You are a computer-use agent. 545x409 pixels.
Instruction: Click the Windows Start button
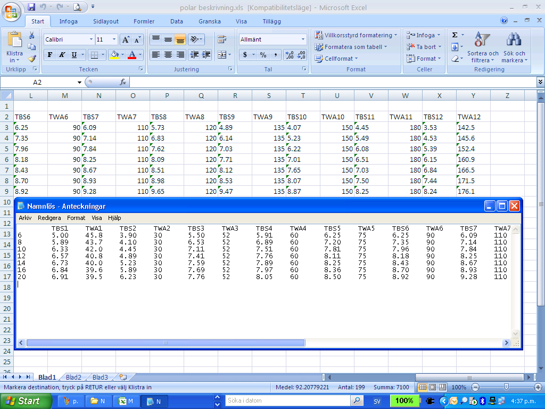pyautogui.click(x=26, y=401)
